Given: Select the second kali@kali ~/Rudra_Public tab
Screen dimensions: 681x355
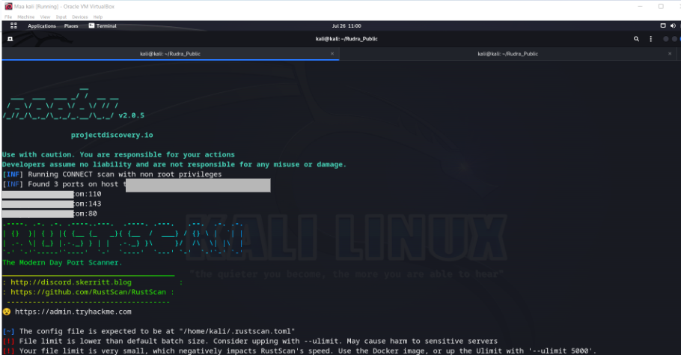Looking at the screenshot, I should click(508, 54).
